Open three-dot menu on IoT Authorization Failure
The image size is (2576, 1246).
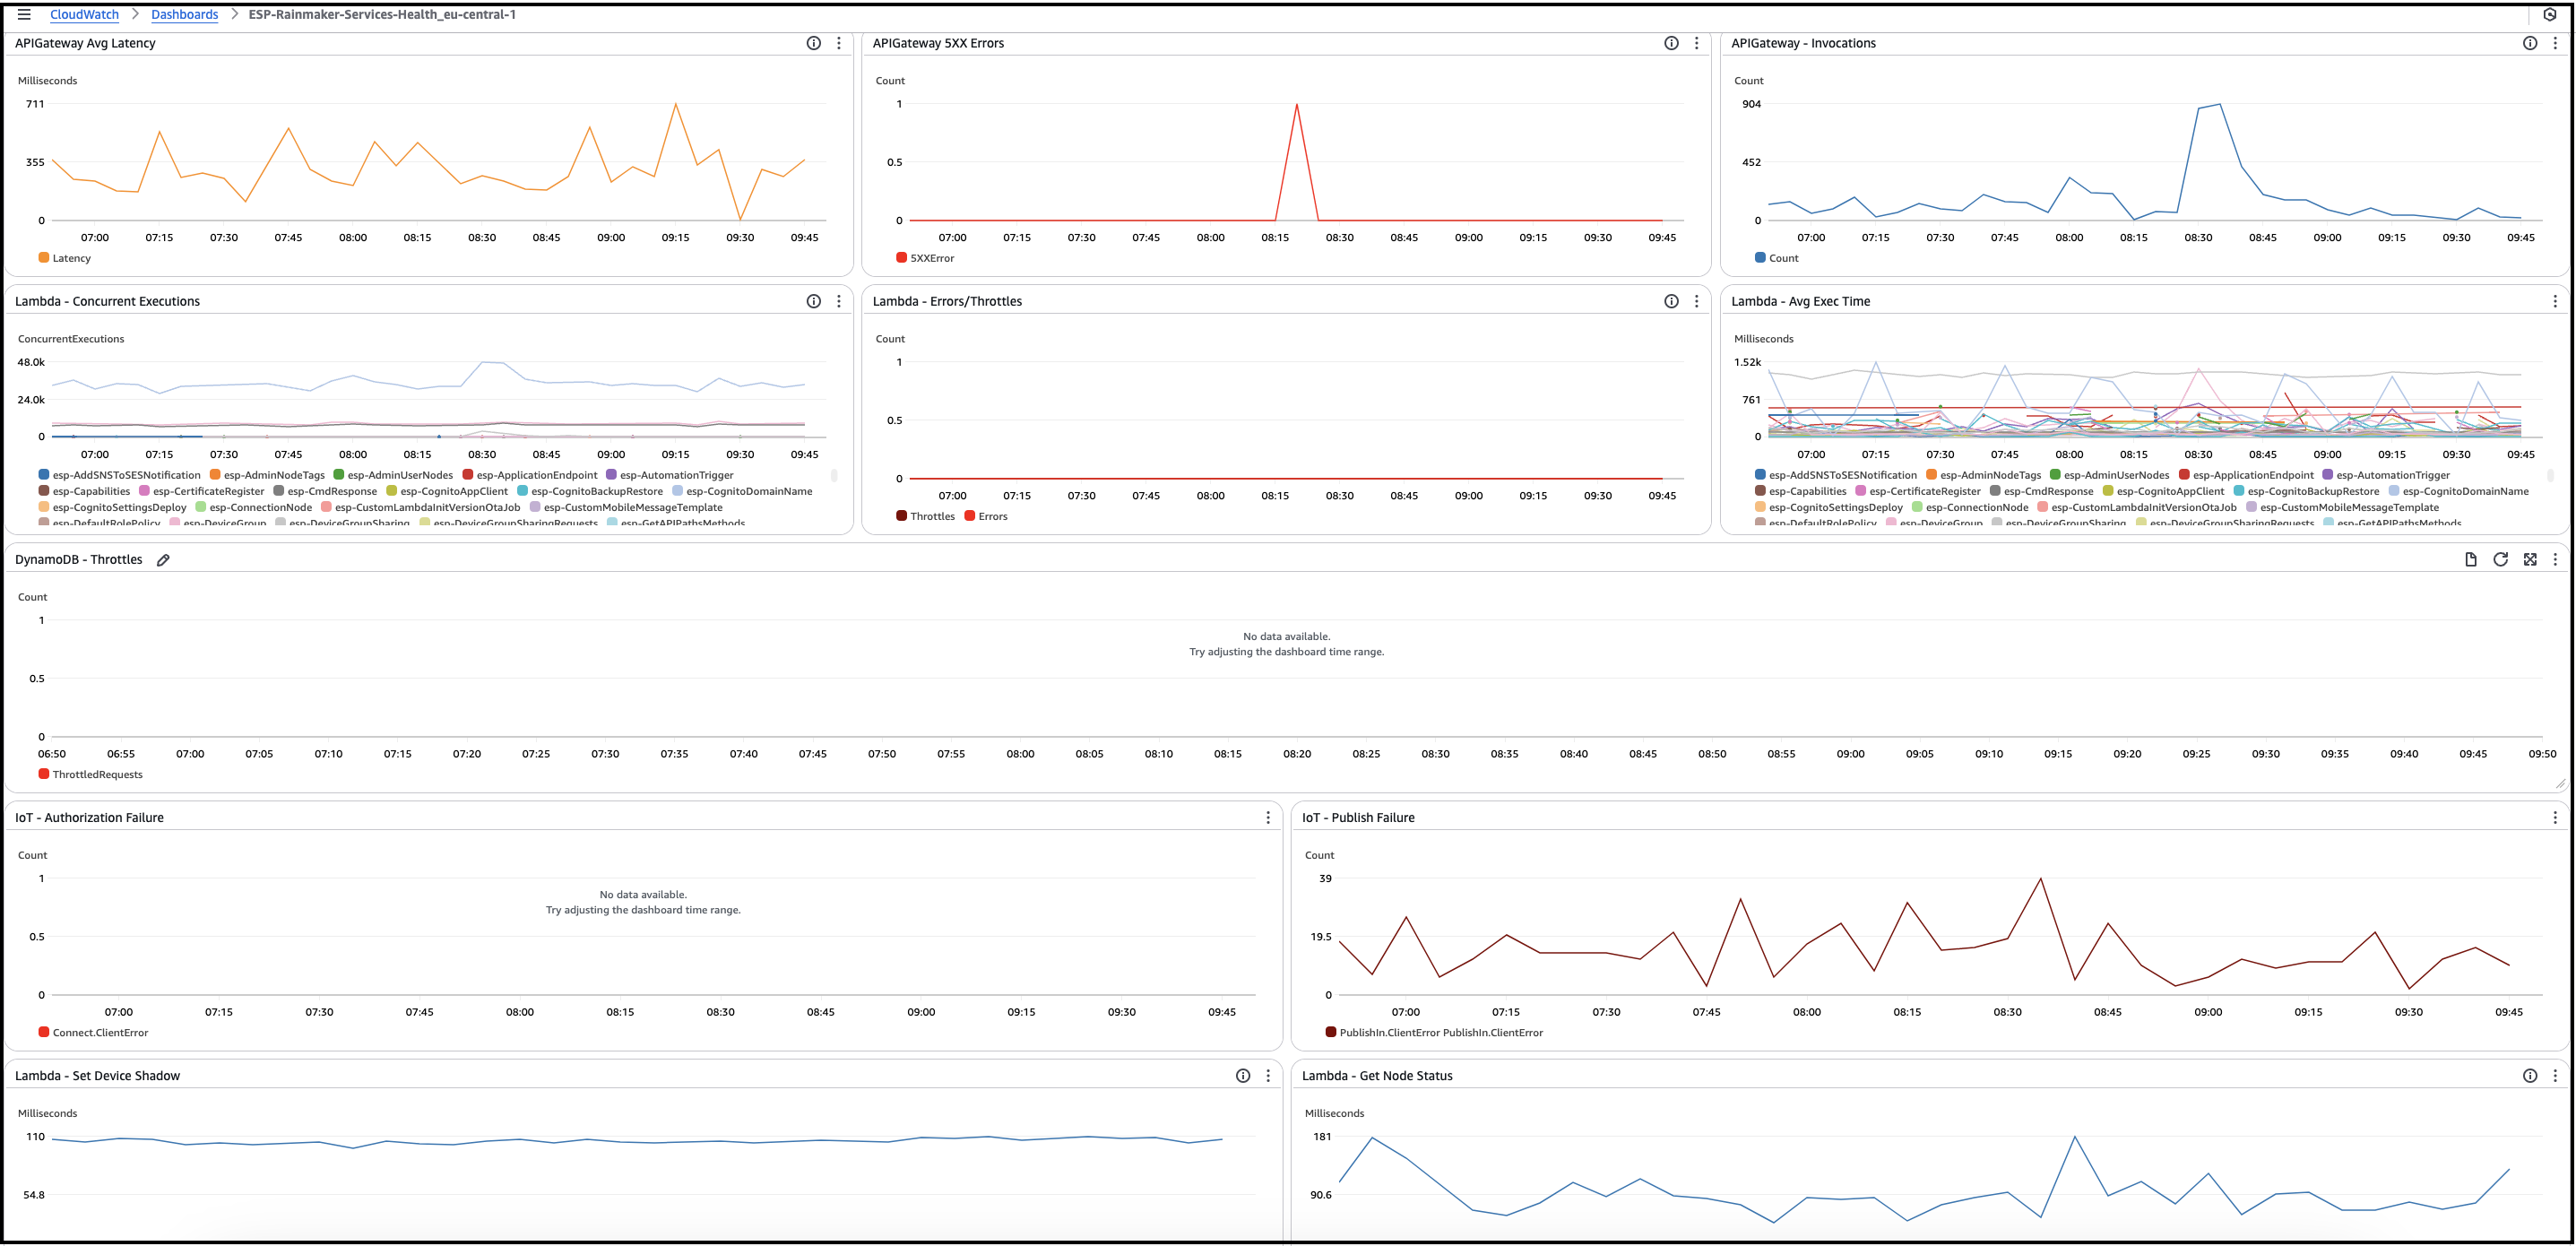point(1268,818)
